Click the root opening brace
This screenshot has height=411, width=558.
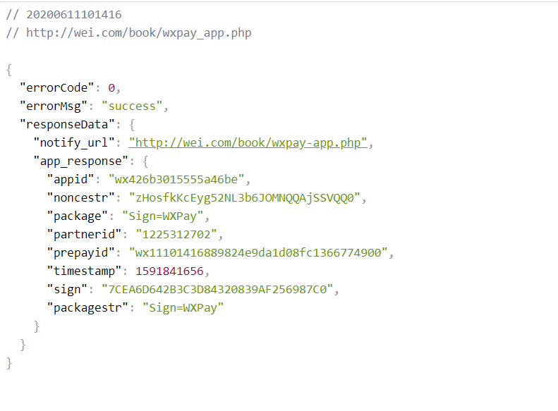[x=9, y=70]
